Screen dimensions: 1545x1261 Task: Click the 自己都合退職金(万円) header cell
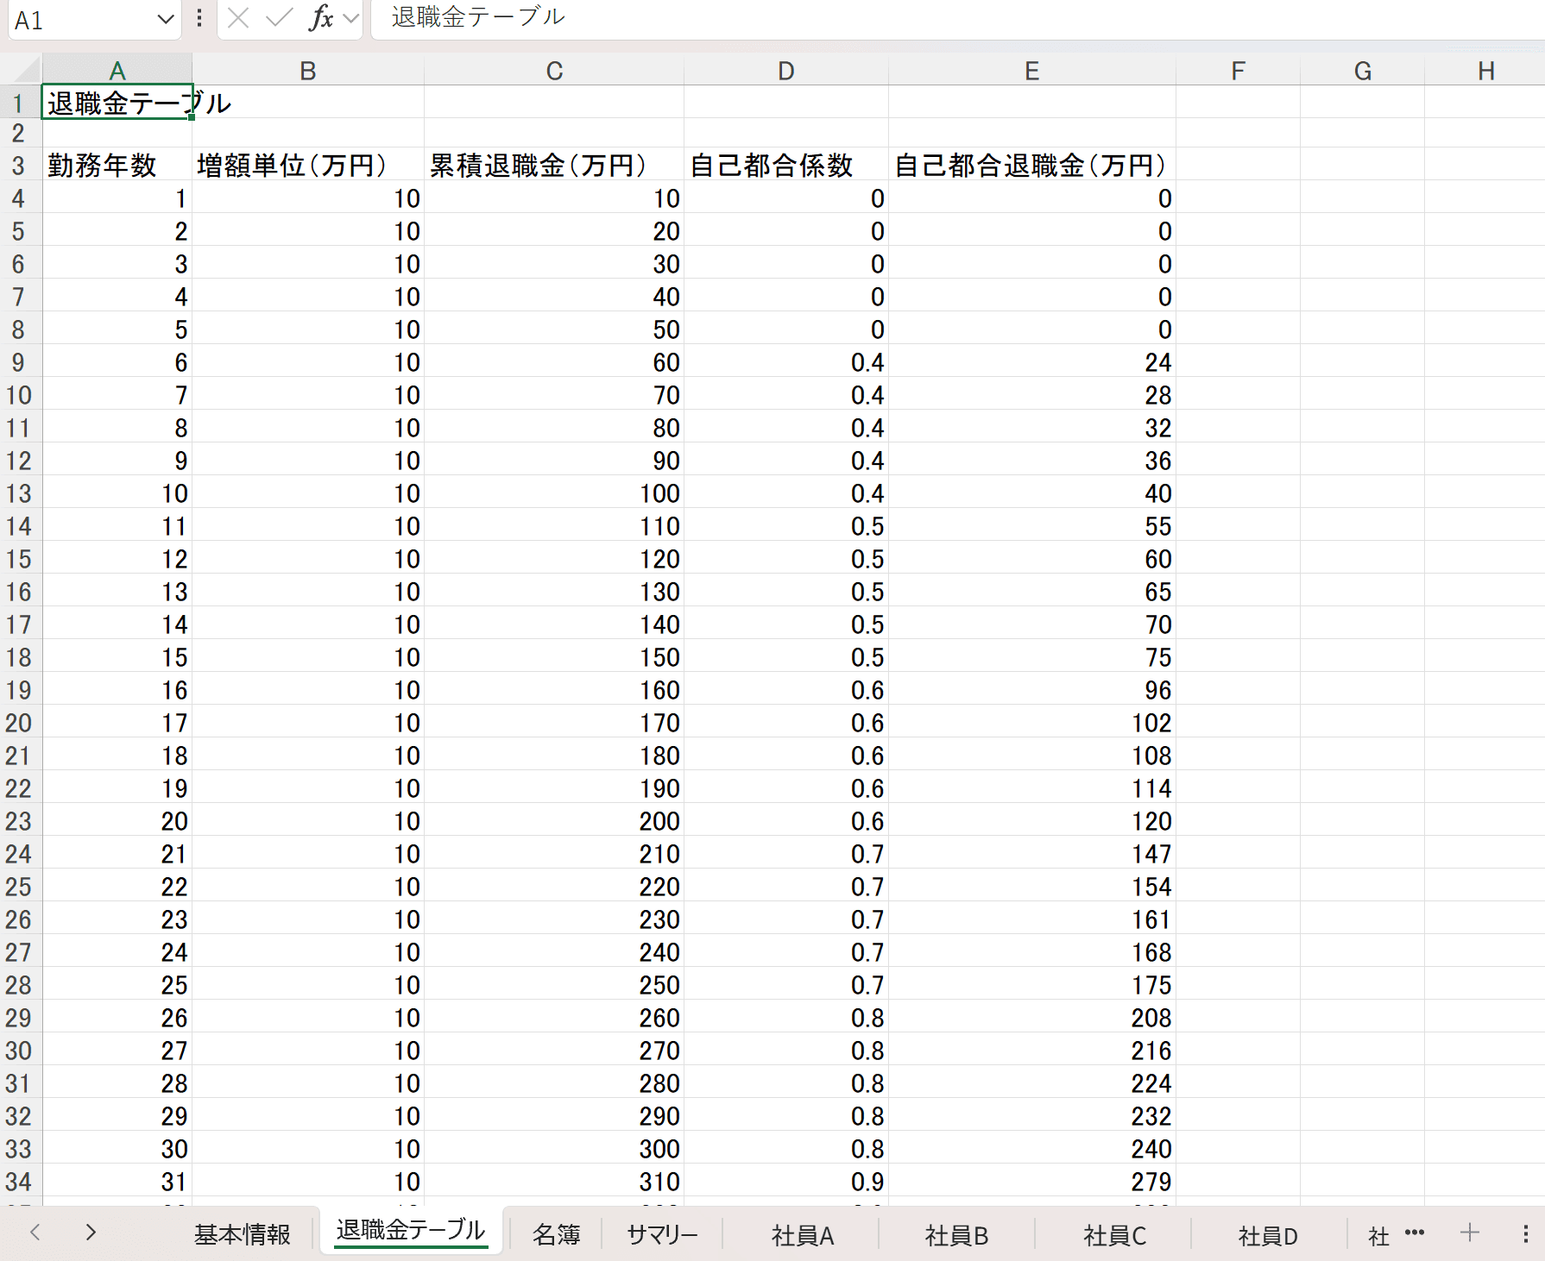pos(1031,165)
